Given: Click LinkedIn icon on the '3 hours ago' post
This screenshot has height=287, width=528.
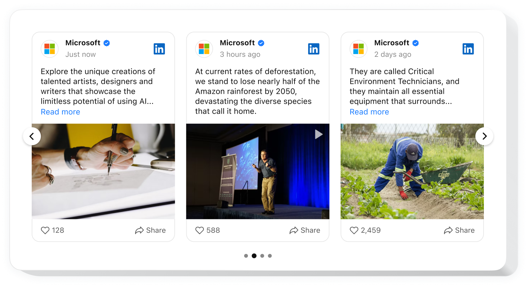Looking at the screenshot, I should click(314, 49).
